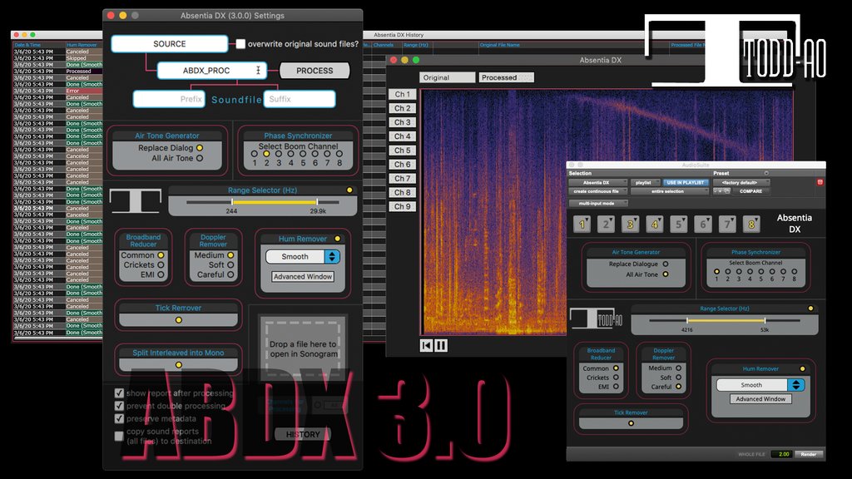The image size is (852, 479).
Task: Uncheck show report after processing
Action: pyautogui.click(x=119, y=393)
